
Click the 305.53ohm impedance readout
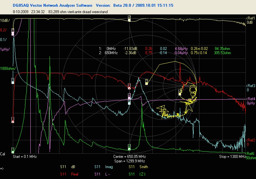pyautogui.click(x=222, y=53)
